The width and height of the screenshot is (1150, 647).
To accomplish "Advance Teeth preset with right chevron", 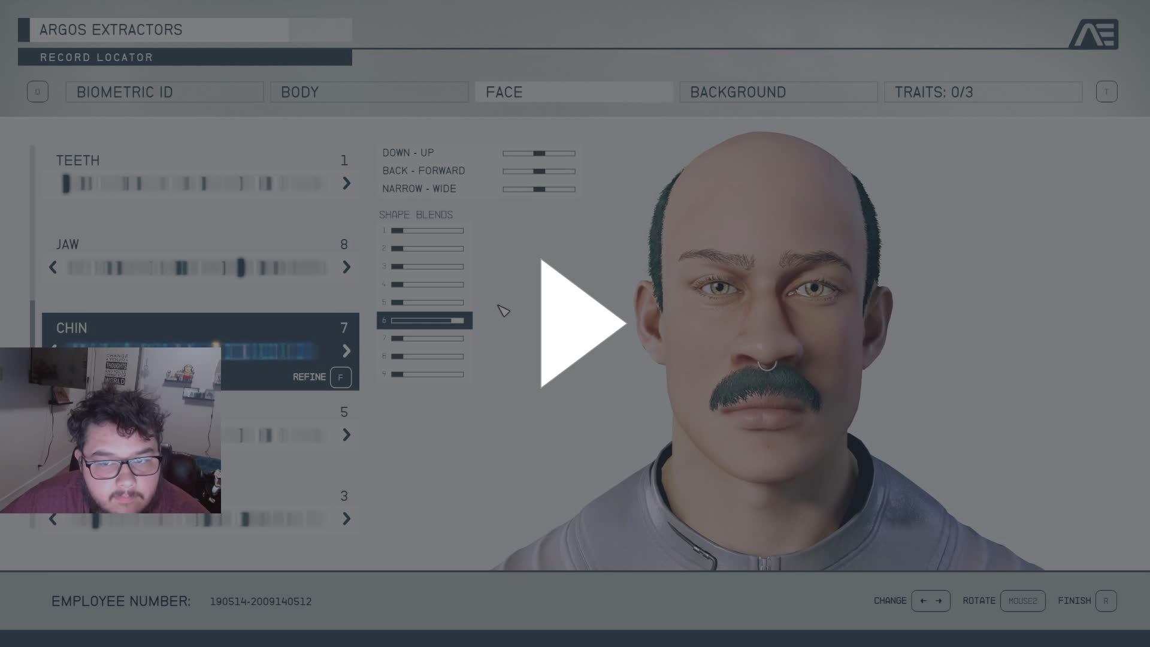I will click(x=346, y=183).
